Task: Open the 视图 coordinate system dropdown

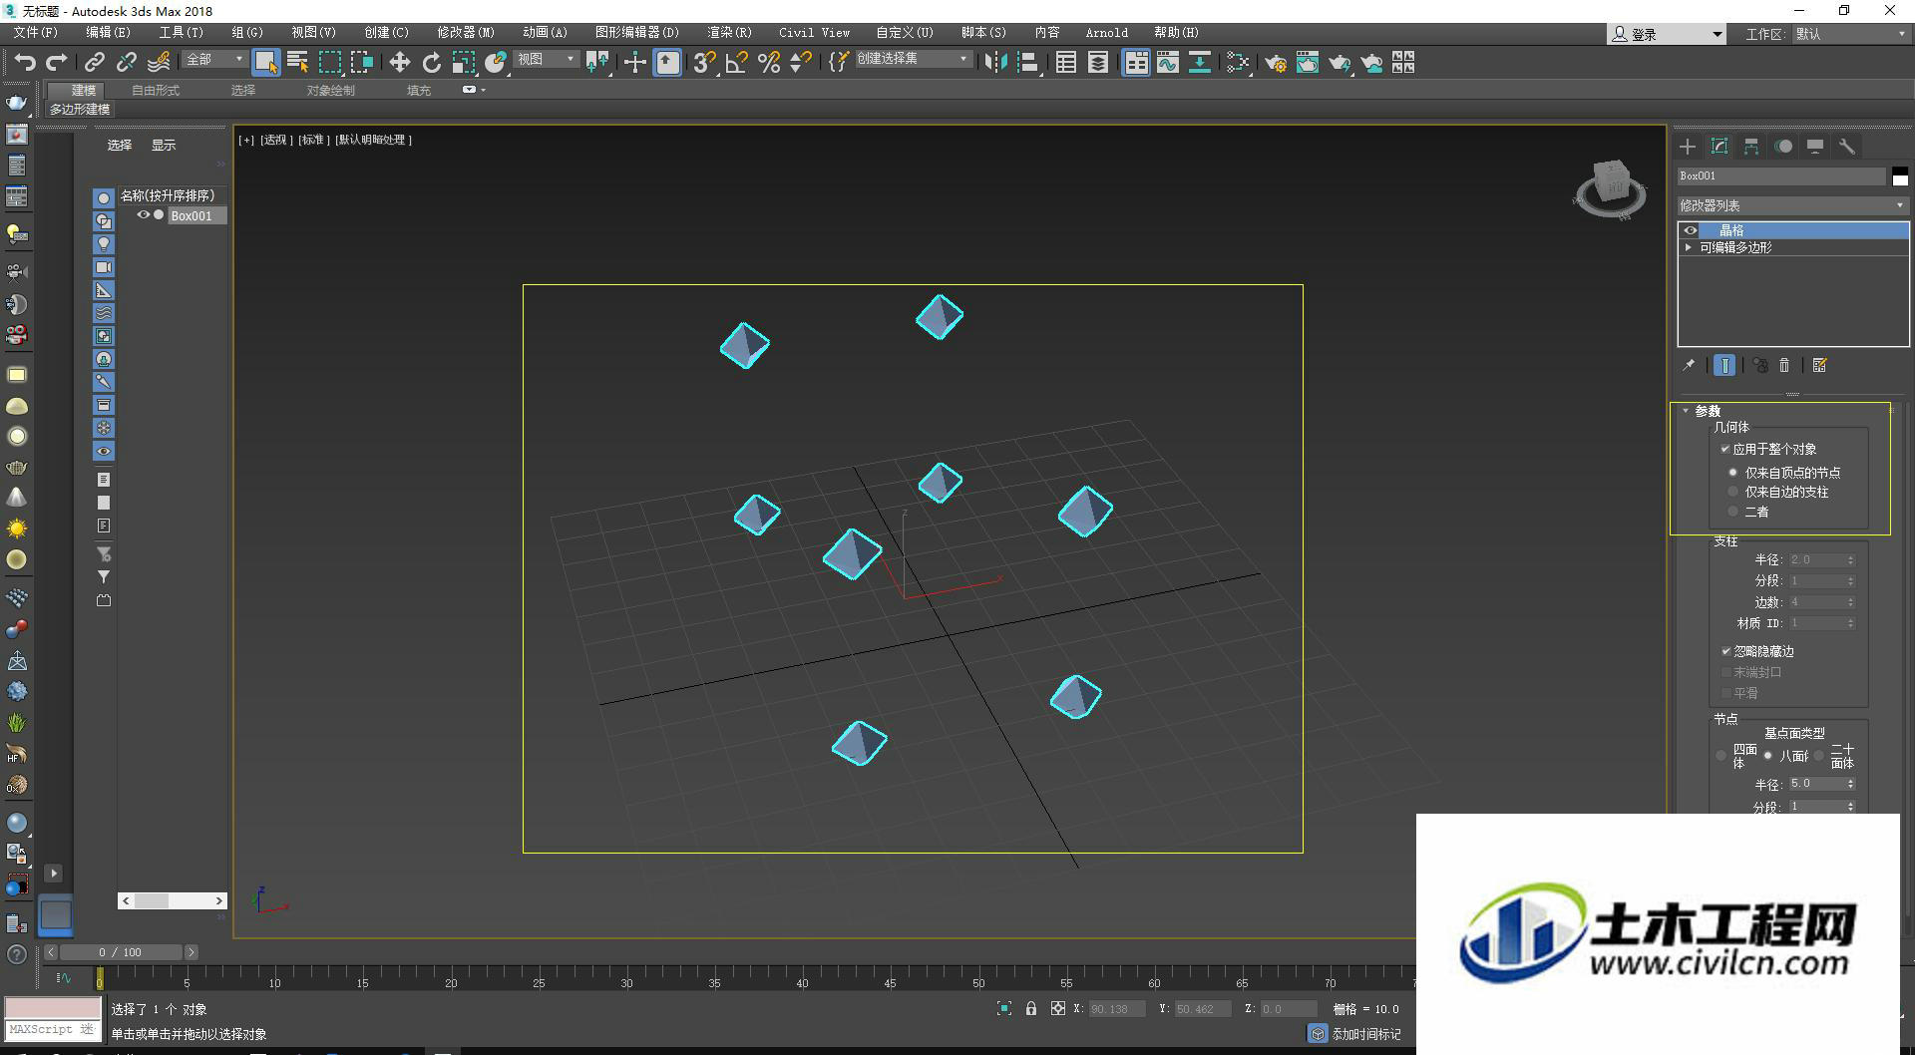Action: pos(547,60)
